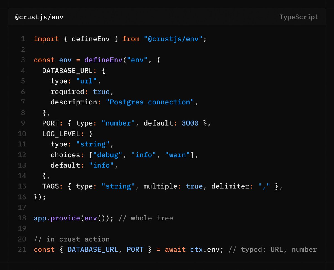Click the "Postgres connection" description string
The width and height of the screenshot is (334, 270).
coord(150,102)
